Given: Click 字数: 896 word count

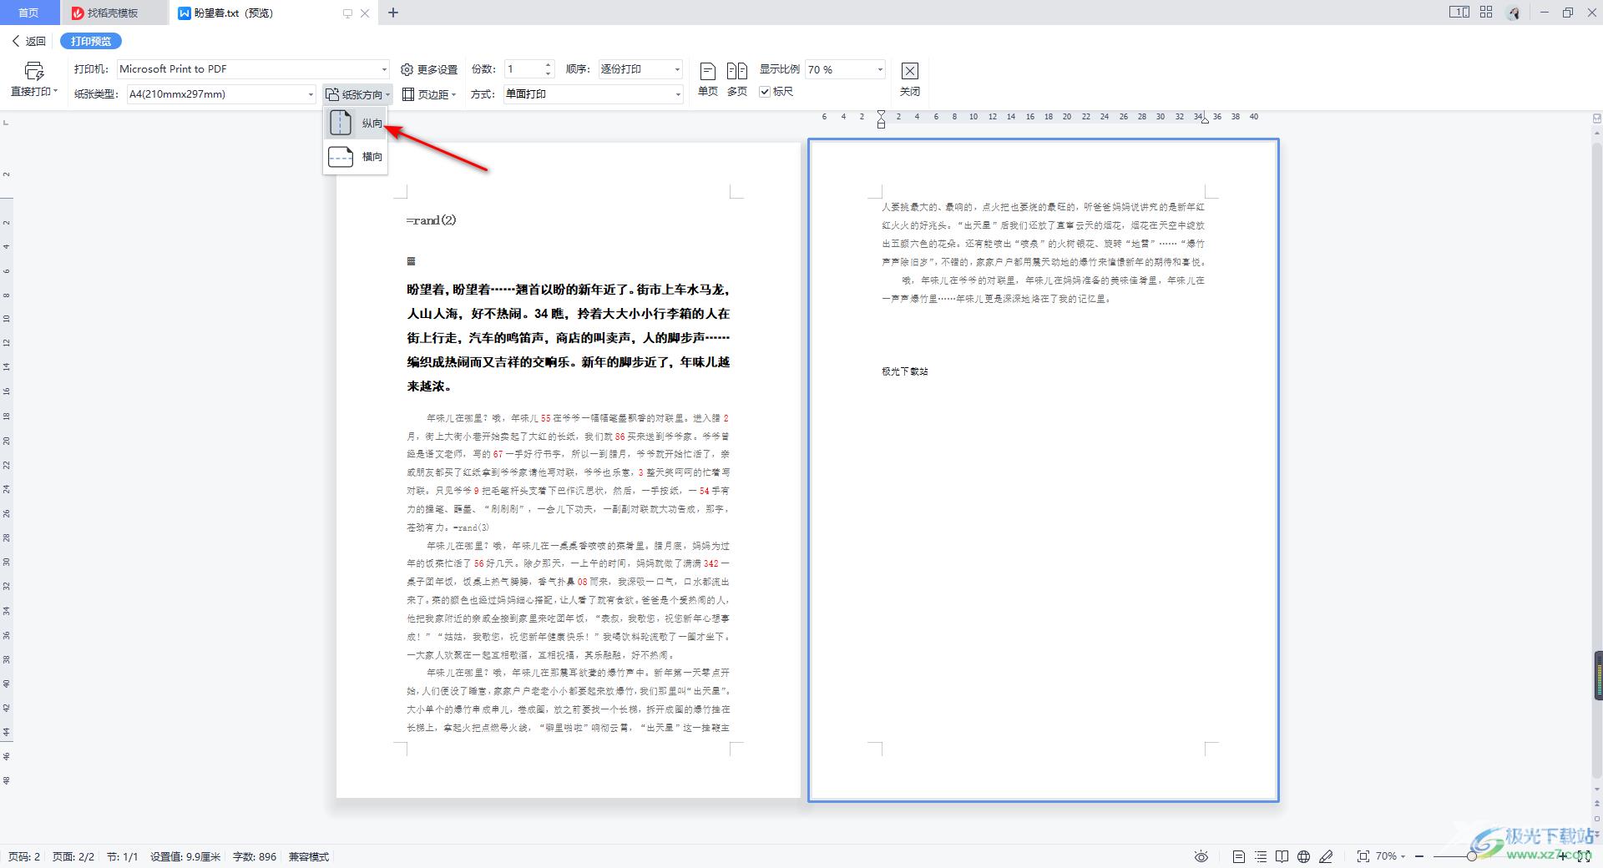Looking at the screenshot, I should [x=255, y=857].
